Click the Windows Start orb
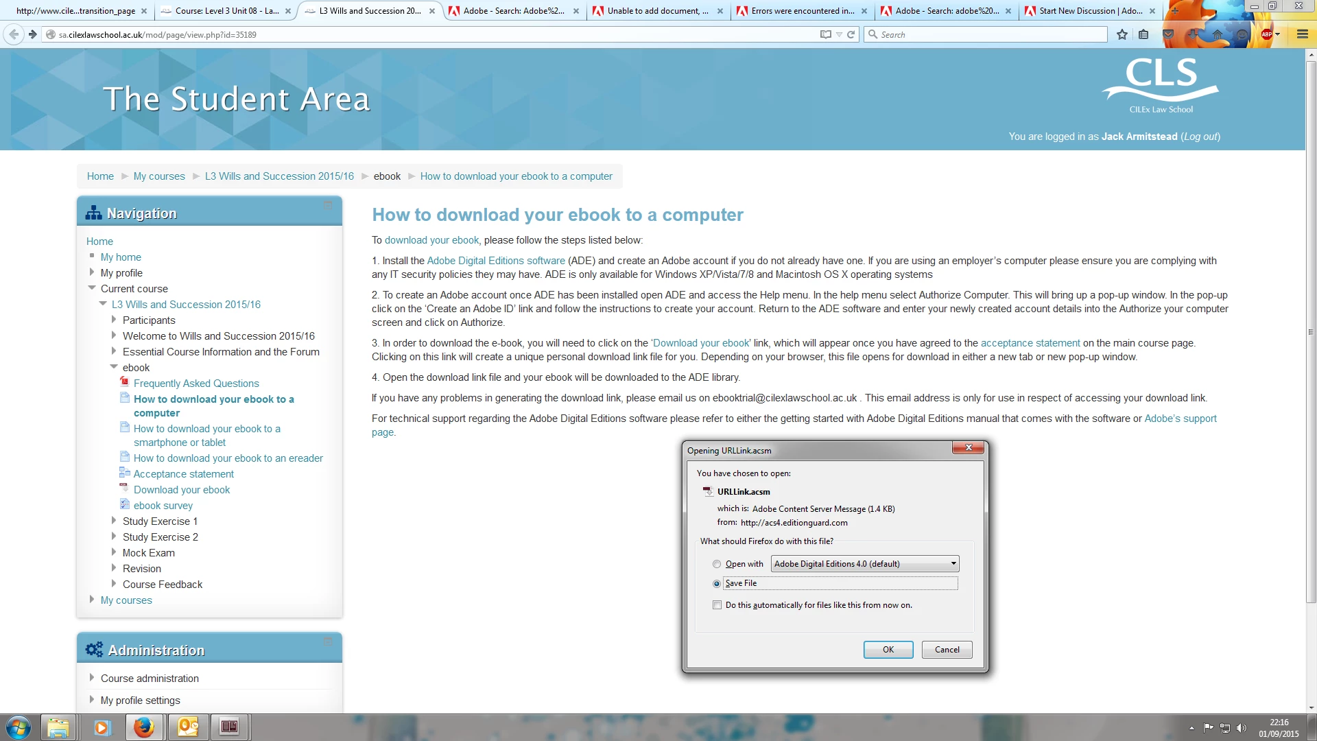This screenshot has height=741, width=1317. click(19, 727)
